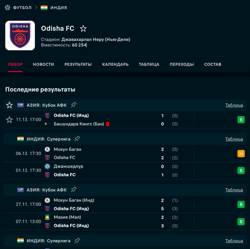Switch to the НОВОСТИ tab
The width and height of the screenshot is (250, 249).
click(43, 64)
